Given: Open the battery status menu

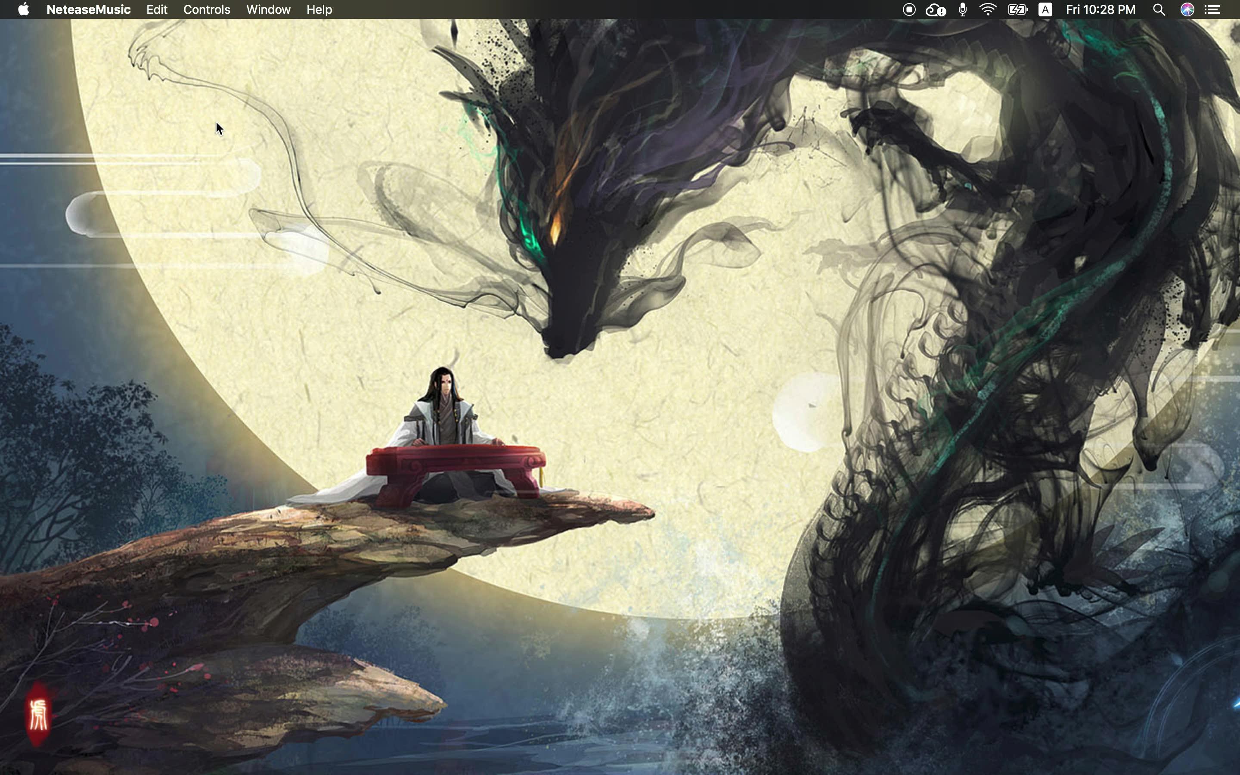Looking at the screenshot, I should [1018, 9].
